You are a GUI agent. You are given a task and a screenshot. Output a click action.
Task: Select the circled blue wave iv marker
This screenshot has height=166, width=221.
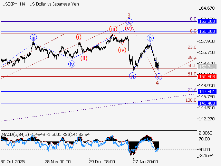[71, 64]
